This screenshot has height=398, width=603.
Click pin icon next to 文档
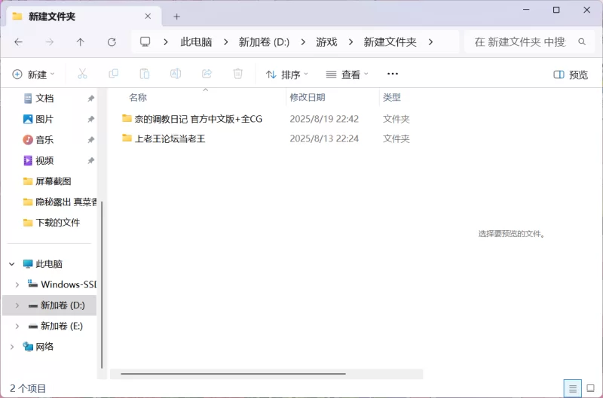pos(90,99)
